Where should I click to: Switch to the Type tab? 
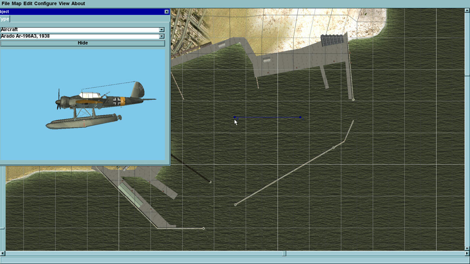click(x=4, y=19)
